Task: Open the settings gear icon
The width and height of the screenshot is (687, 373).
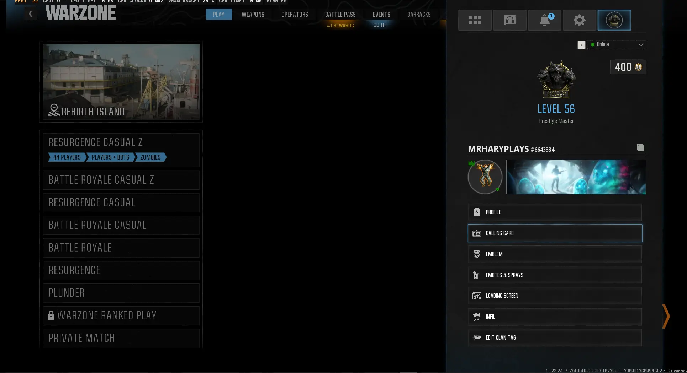Action: (x=579, y=20)
